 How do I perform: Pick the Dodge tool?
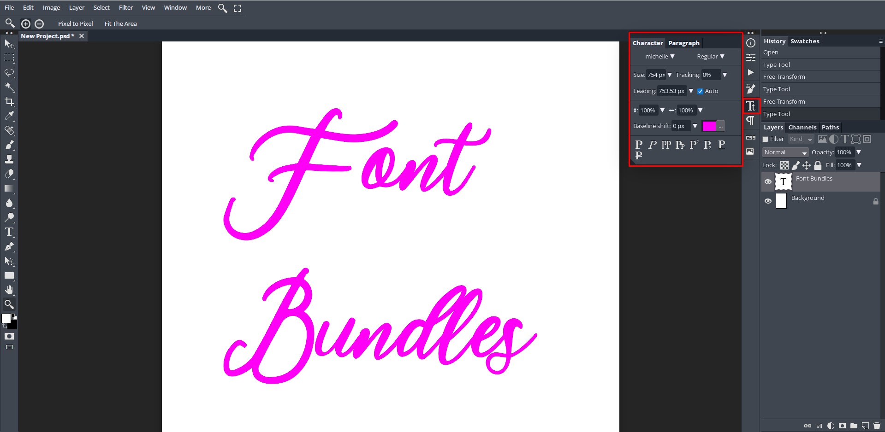[9, 217]
